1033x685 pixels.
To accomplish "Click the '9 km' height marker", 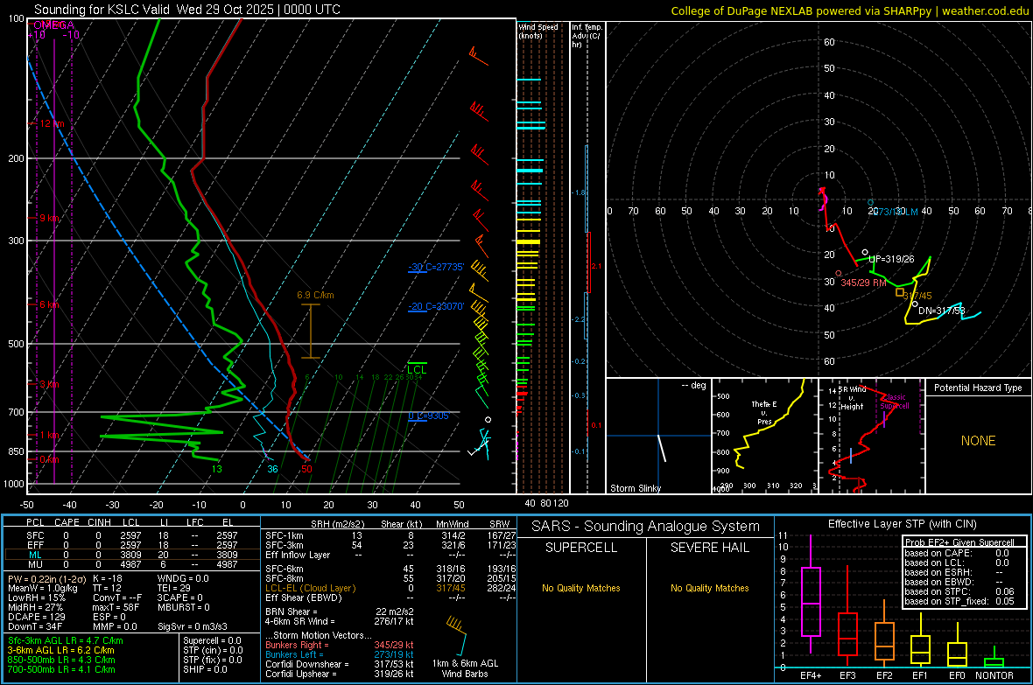I will pyautogui.click(x=49, y=218).
